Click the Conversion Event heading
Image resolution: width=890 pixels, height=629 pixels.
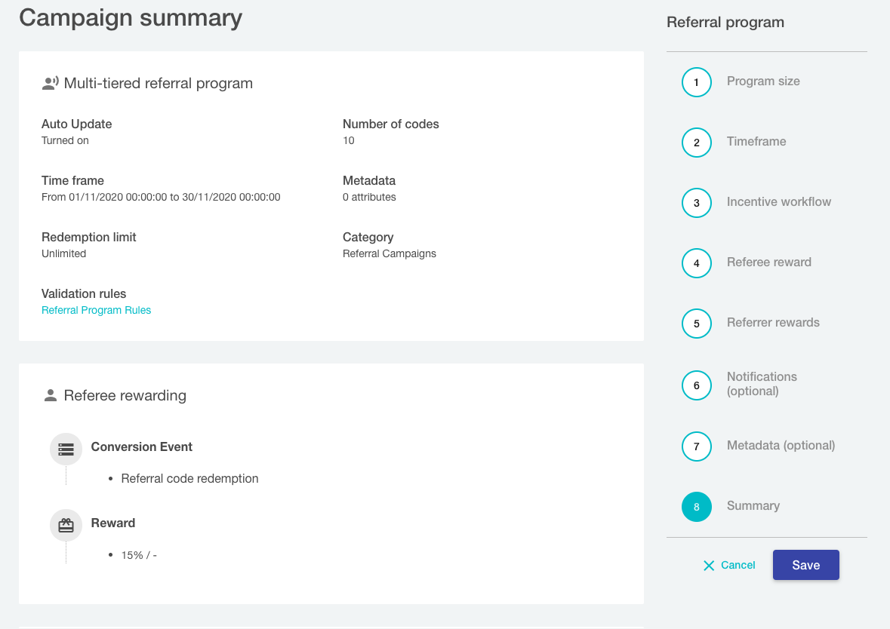(141, 447)
